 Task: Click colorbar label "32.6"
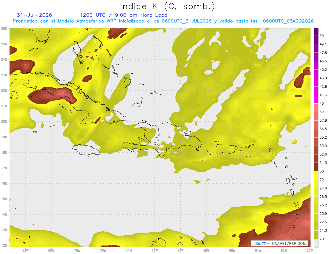click(323, 154)
